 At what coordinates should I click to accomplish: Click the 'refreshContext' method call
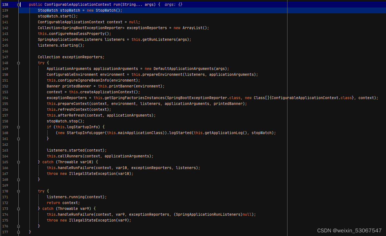click(x=73, y=110)
